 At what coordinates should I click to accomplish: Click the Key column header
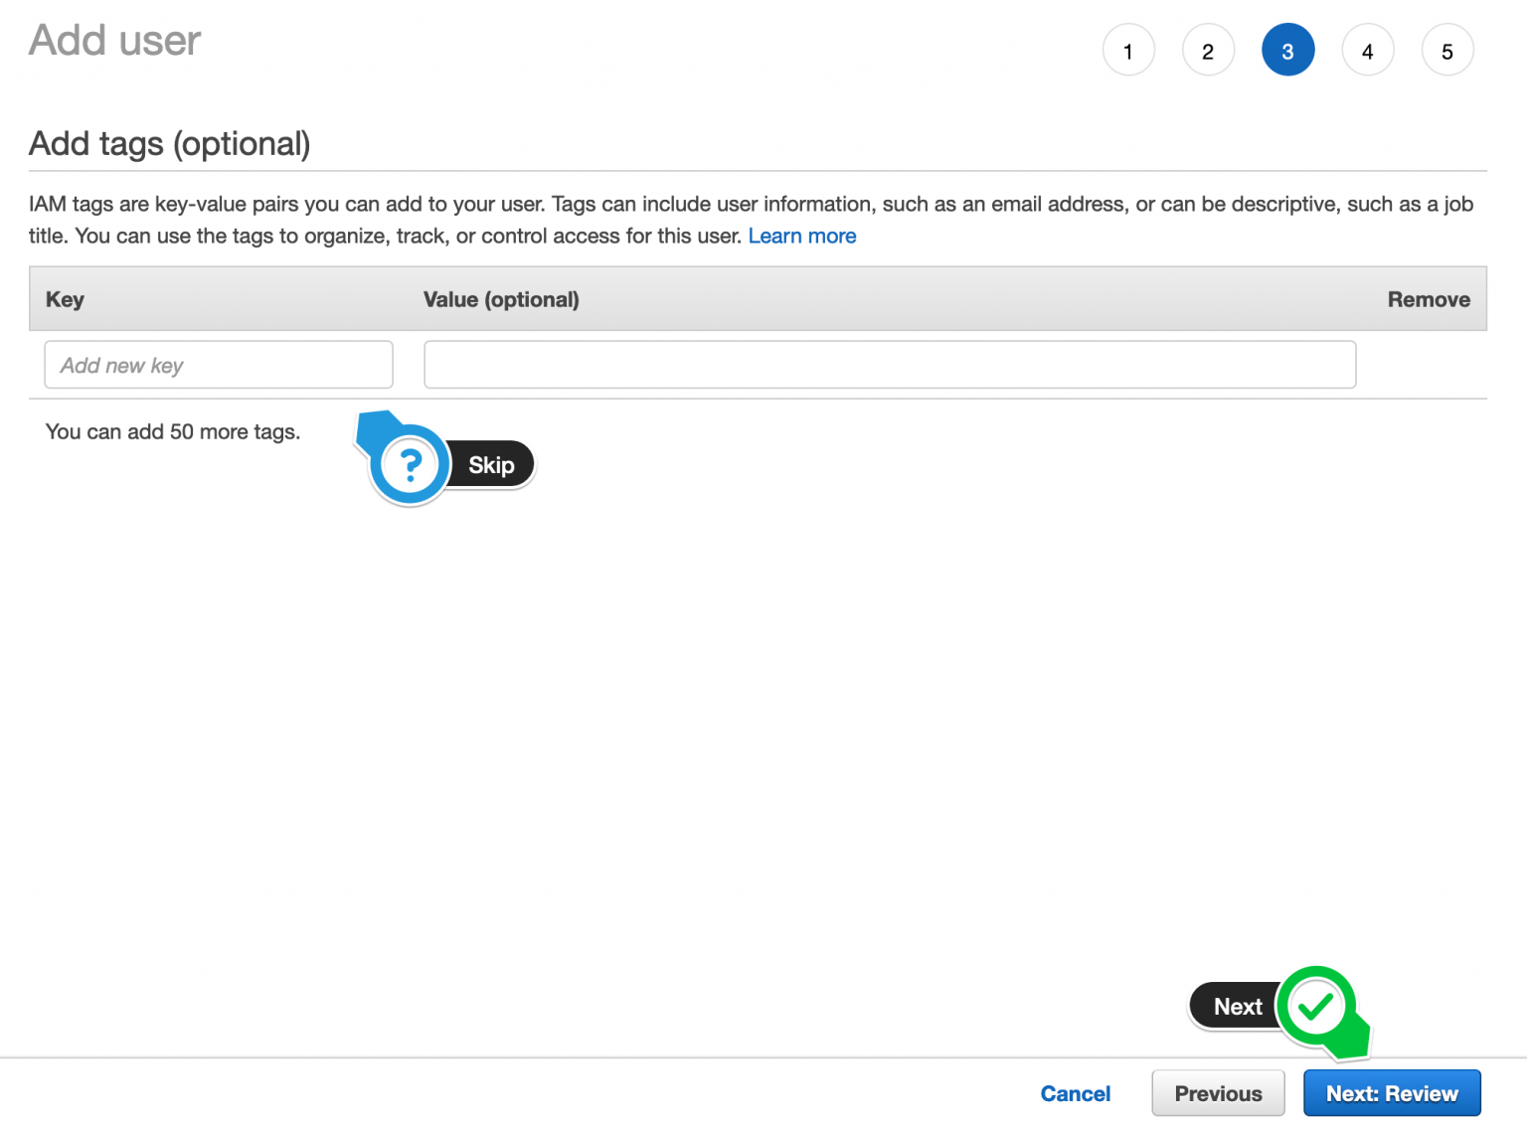65,299
